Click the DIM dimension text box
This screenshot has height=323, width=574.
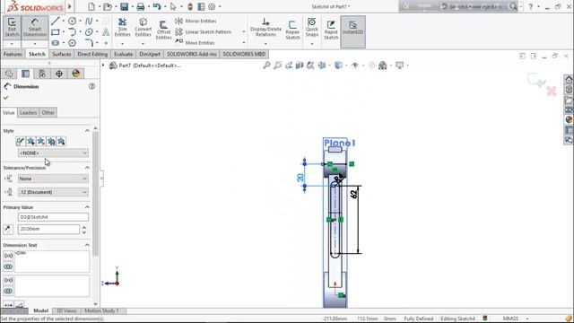[52, 261]
